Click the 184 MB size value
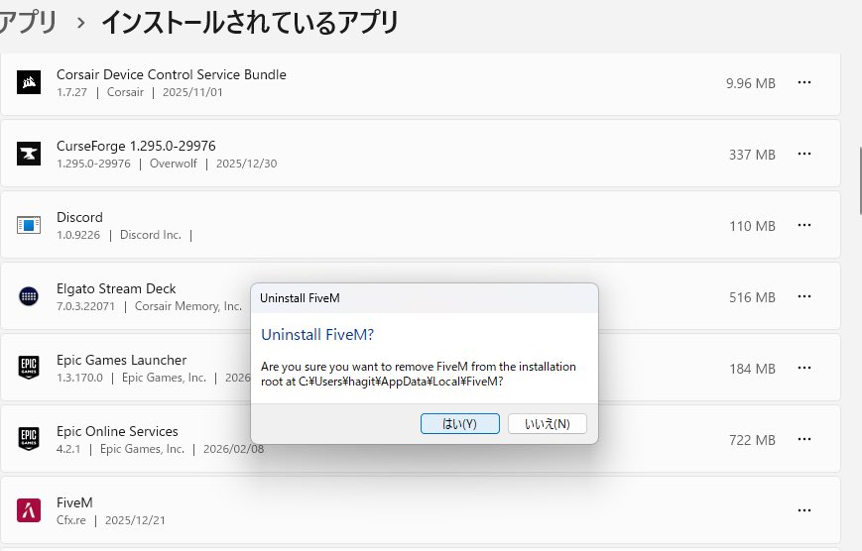This screenshot has height=551, width=862. coord(752,370)
